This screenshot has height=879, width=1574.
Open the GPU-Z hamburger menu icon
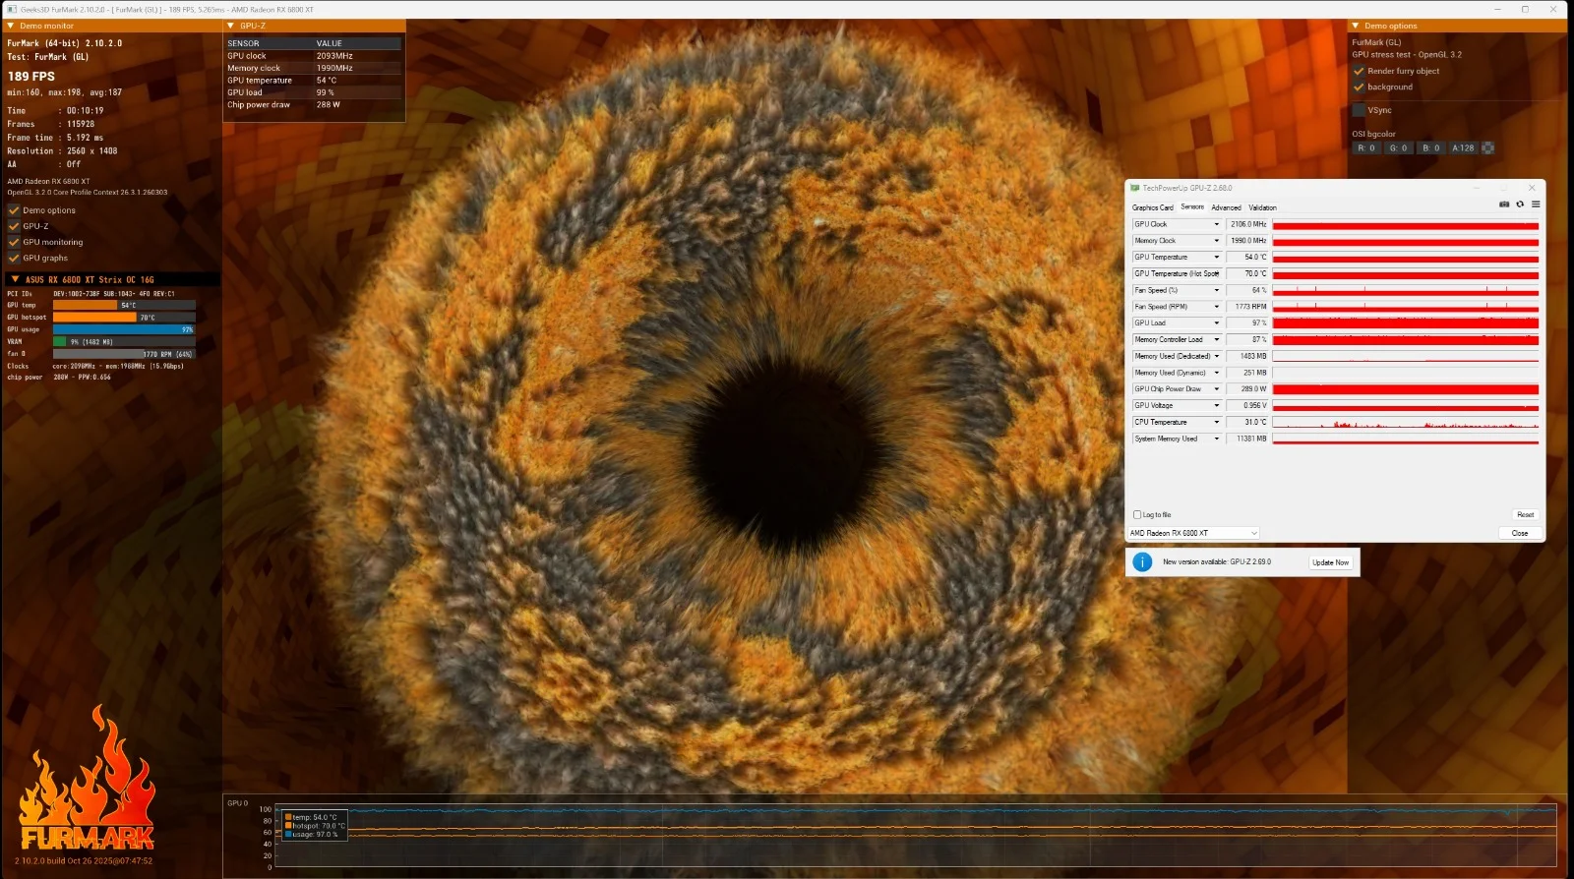tap(1536, 205)
